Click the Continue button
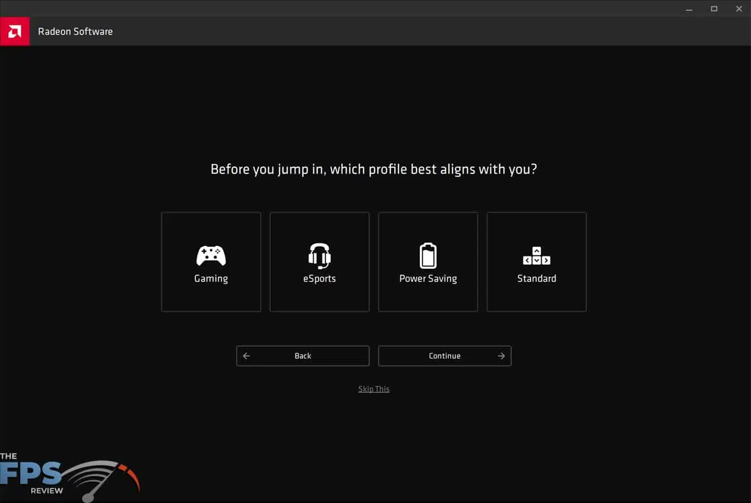 pos(444,356)
